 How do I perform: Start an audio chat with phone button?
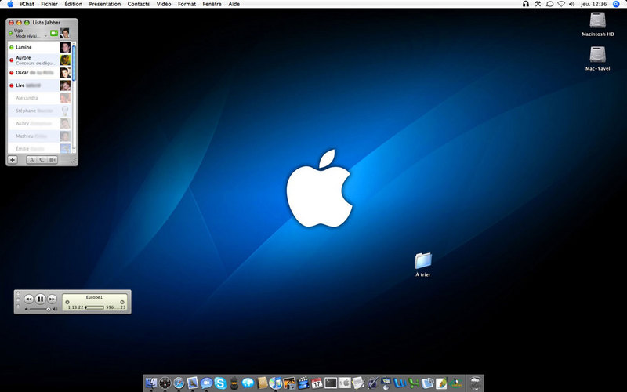42,160
